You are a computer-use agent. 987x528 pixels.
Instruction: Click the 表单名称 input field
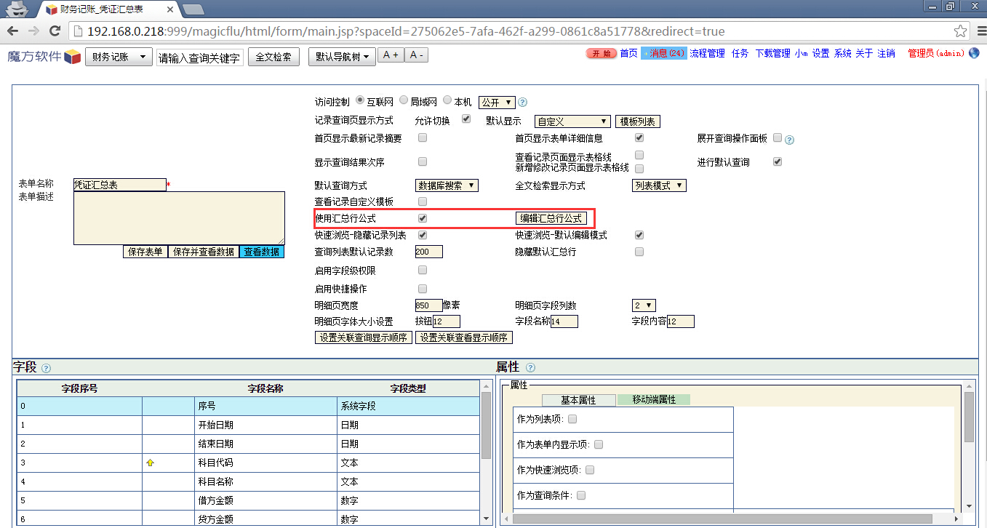[119, 185]
